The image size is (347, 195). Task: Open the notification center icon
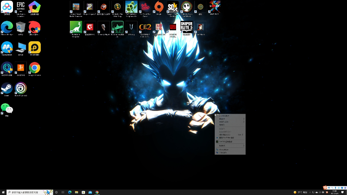point(343,192)
